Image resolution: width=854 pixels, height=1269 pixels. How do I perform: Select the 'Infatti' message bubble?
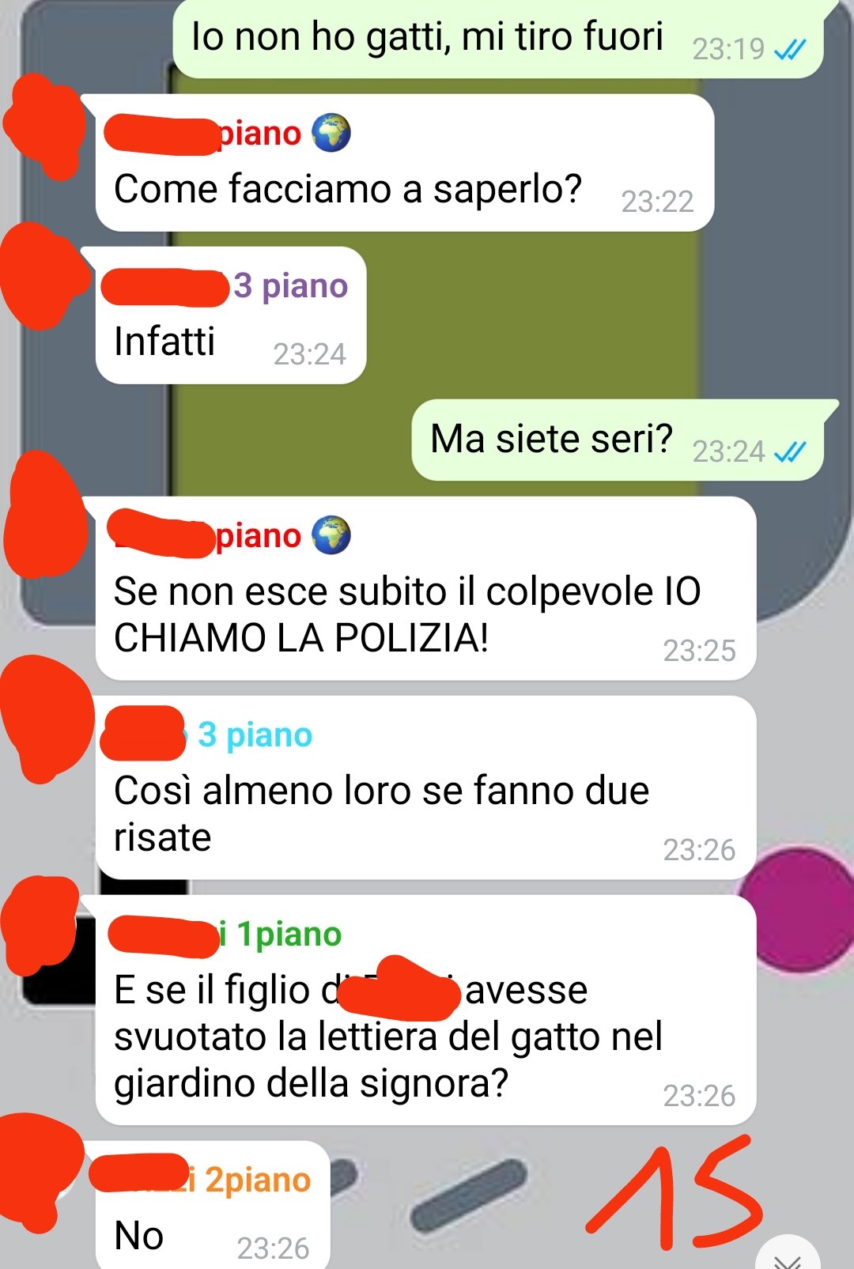coord(231,315)
